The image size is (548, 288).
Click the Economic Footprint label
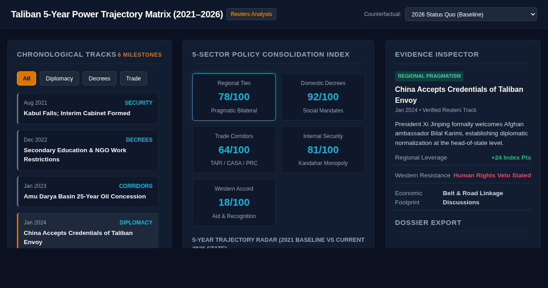[x=409, y=197]
